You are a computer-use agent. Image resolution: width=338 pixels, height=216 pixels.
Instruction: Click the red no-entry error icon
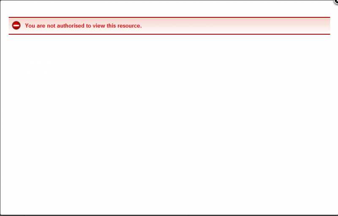(16, 25)
